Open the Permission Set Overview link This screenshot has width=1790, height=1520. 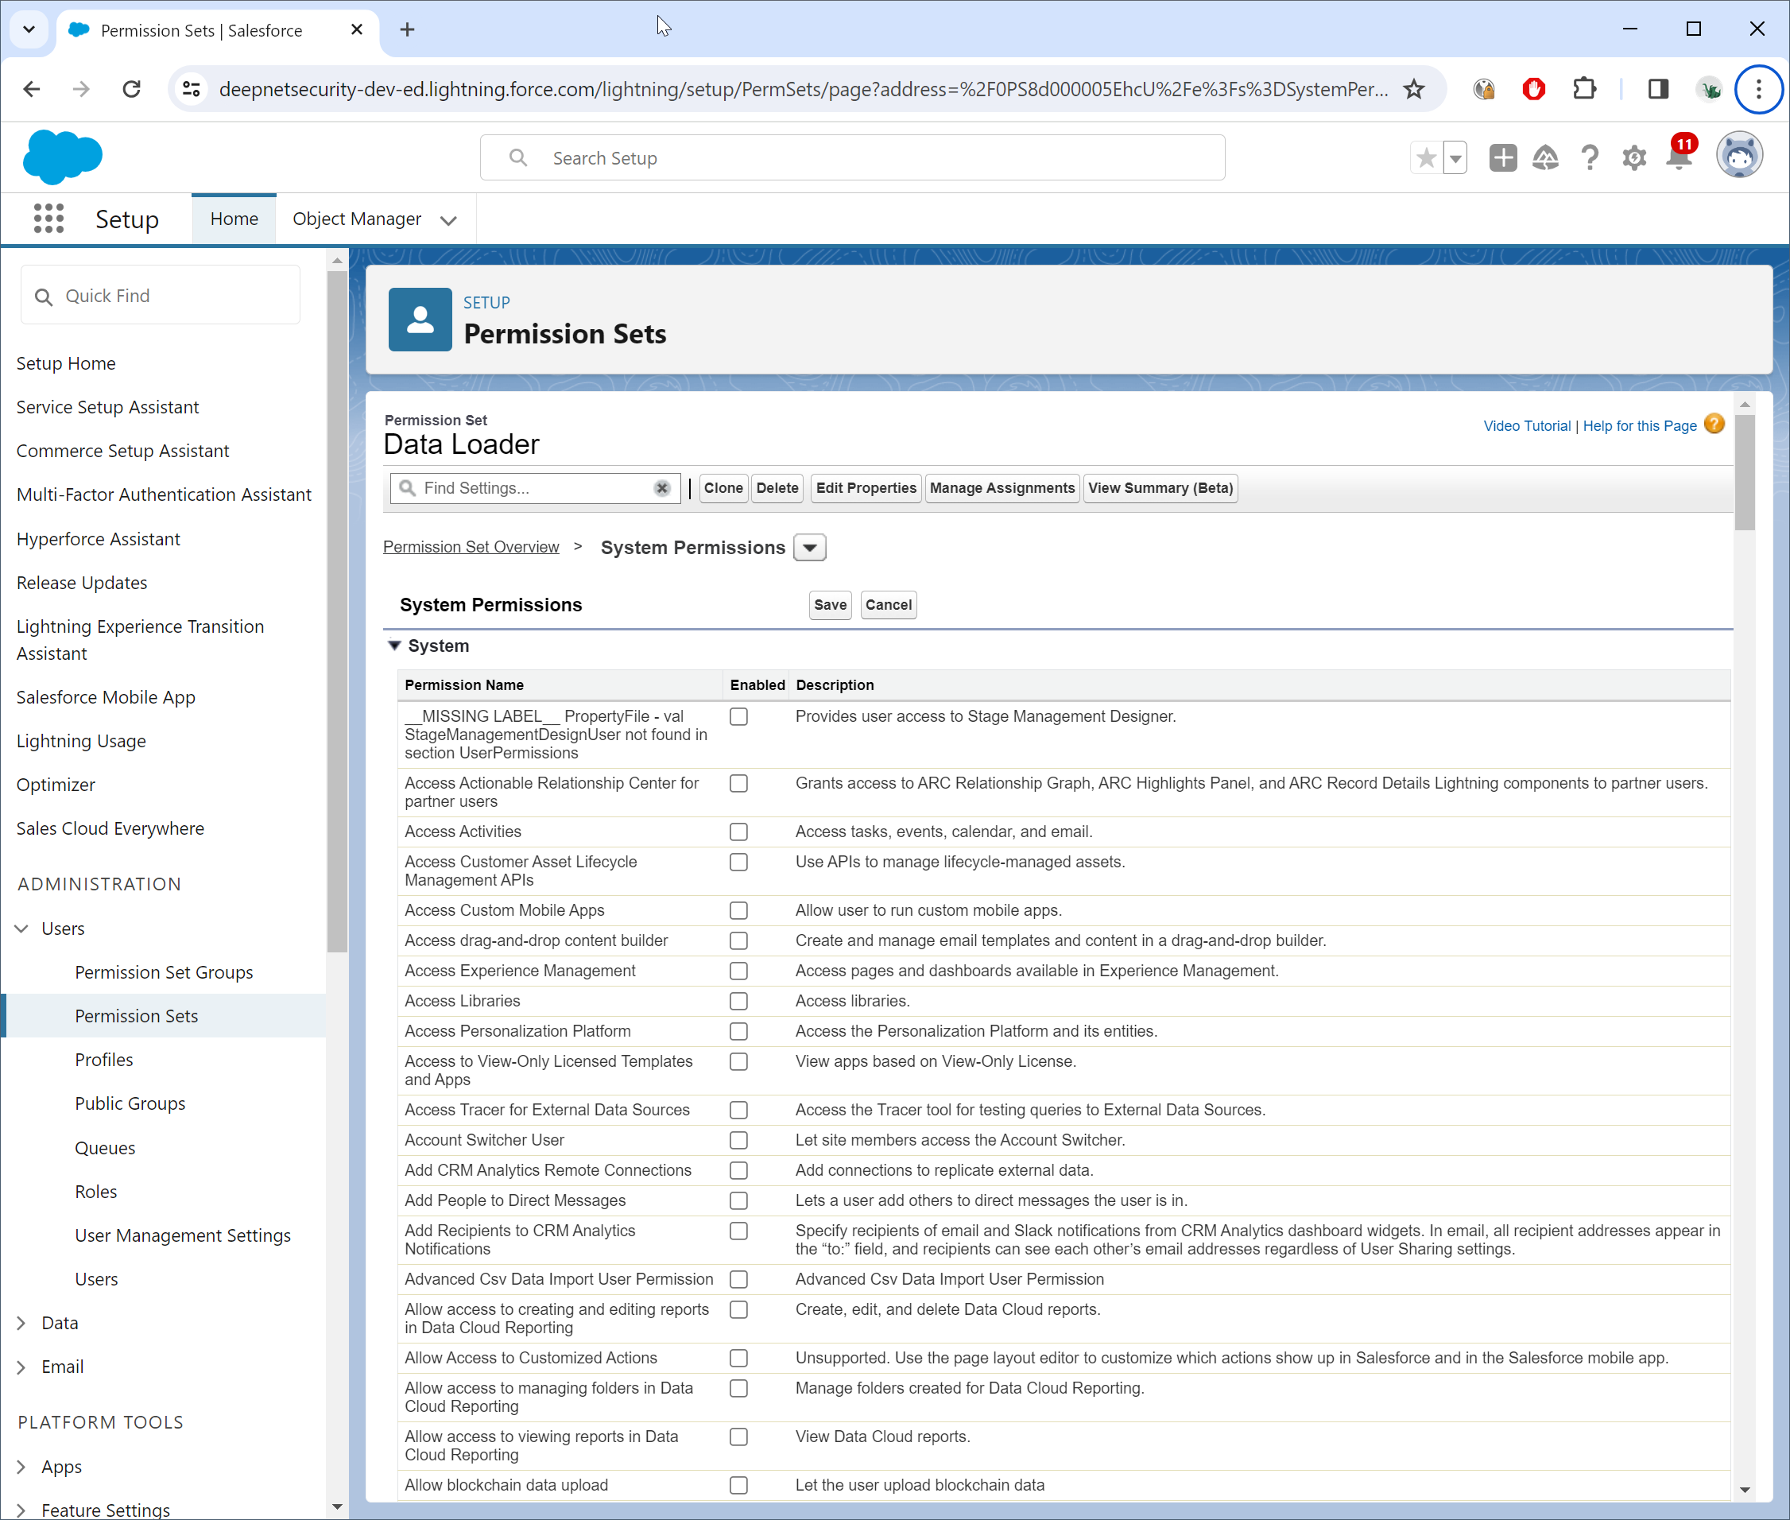471,547
